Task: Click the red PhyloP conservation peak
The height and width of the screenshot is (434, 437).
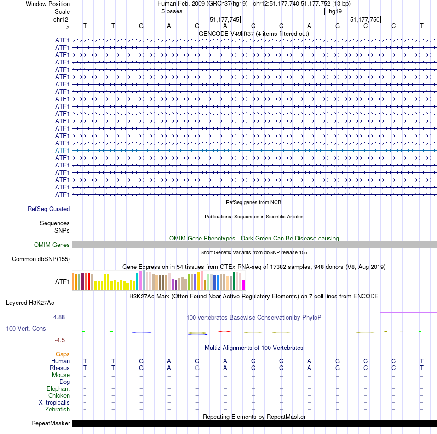Action: (x=224, y=331)
